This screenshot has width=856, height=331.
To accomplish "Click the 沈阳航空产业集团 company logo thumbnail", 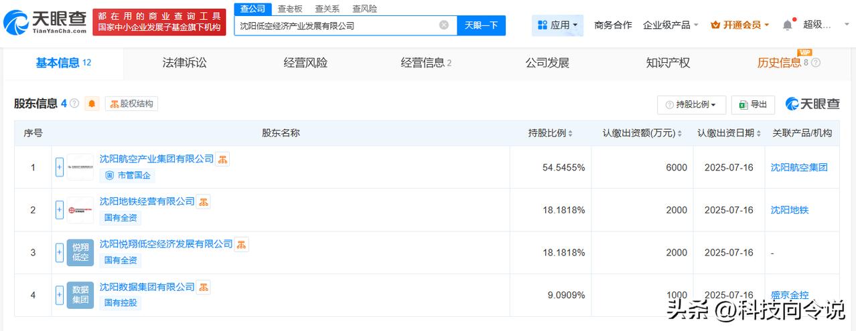I will (80, 167).
